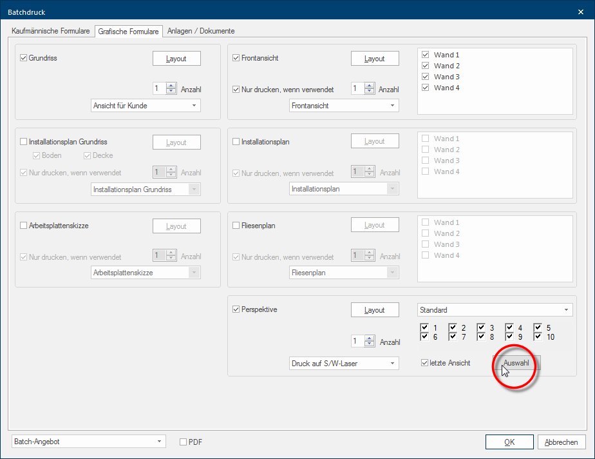Decrease the Frontansicht Anzahl spinner value

(x=369, y=91)
